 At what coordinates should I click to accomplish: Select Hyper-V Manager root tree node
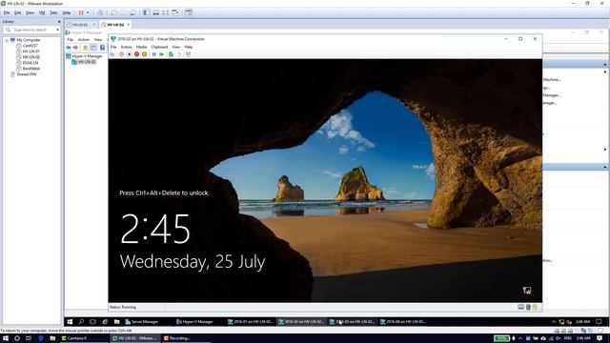pos(87,56)
